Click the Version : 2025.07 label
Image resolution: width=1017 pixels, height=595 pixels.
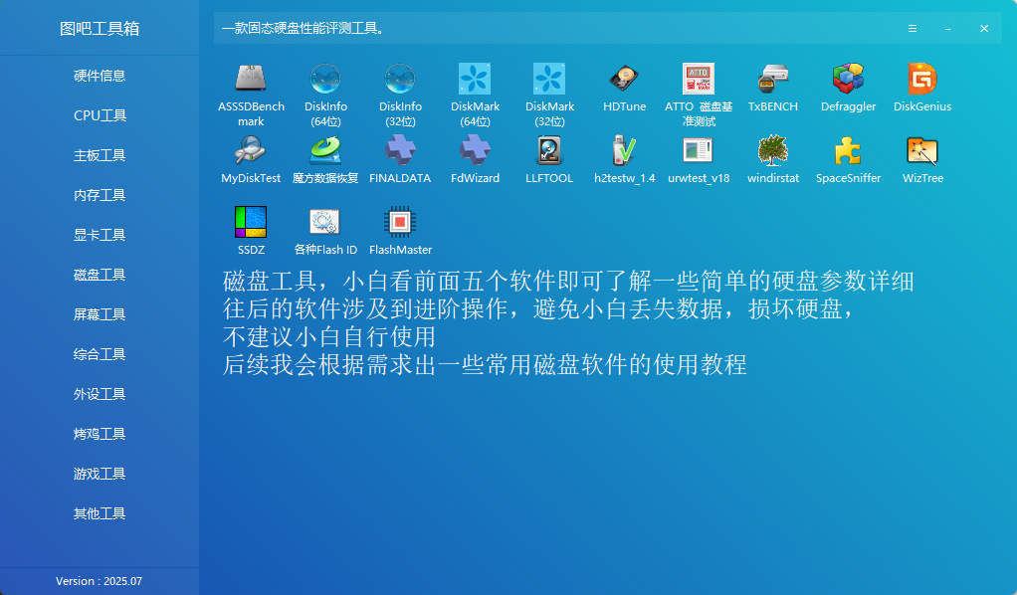coord(99,581)
